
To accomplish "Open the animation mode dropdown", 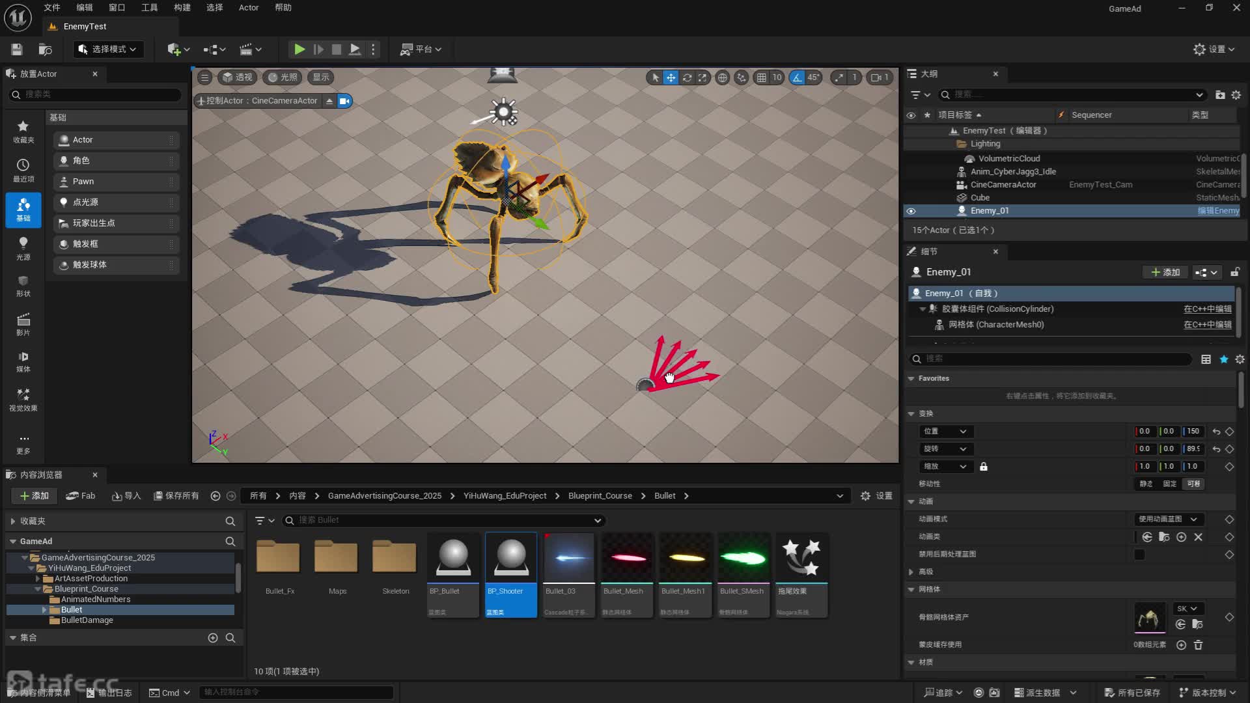I will coord(1169,519).
